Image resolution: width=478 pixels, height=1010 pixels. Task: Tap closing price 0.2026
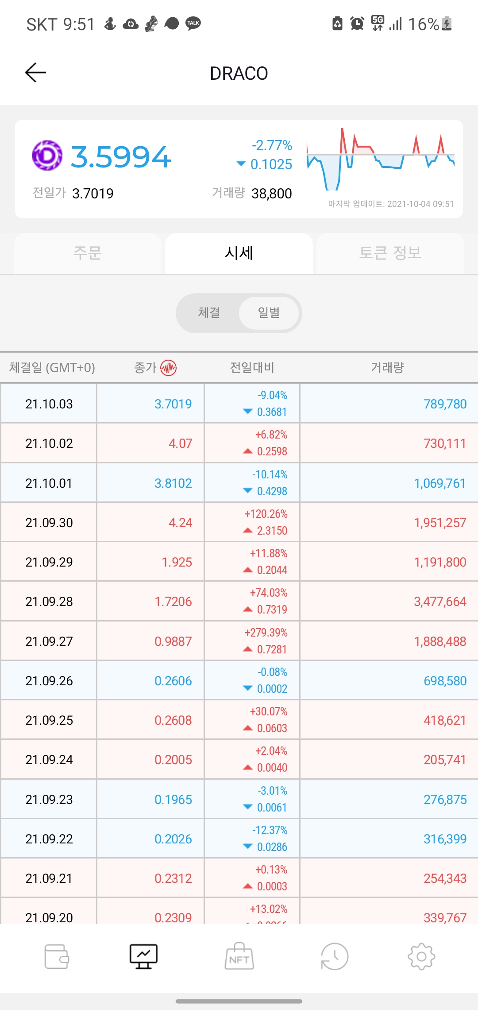click(x=173, y=839)
